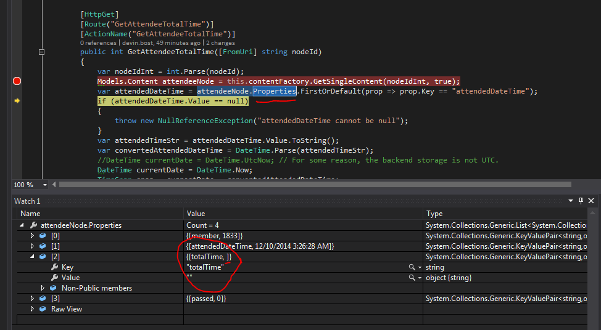
Task: Open text visualizer magnifier for Key row
Action: tap(412, 267)
